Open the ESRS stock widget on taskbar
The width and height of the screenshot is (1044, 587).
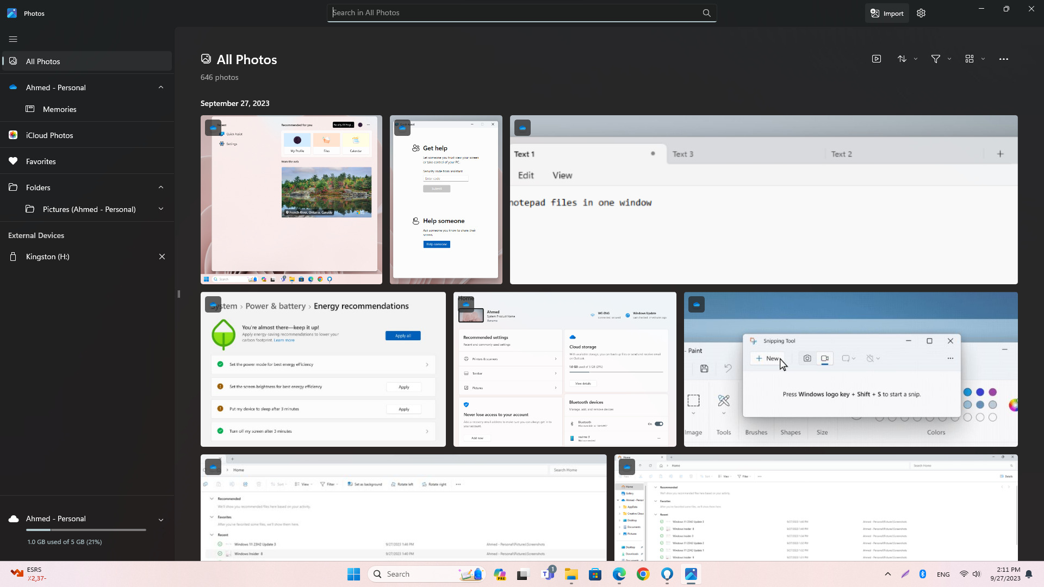(x=28, y=574)
